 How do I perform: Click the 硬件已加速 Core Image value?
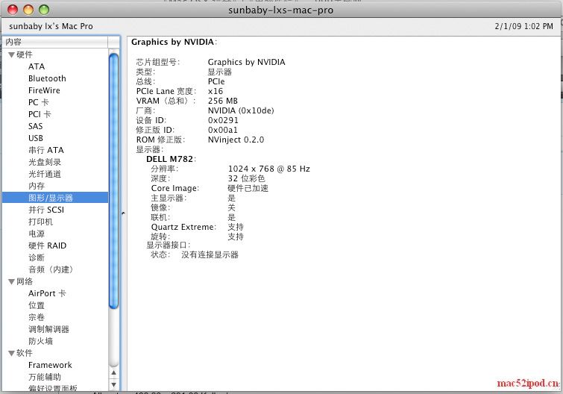pyautogui.click(x=248, y=188)
